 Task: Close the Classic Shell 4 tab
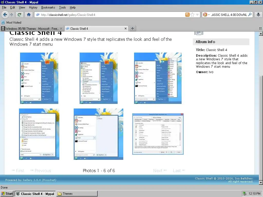coord(125,29)
